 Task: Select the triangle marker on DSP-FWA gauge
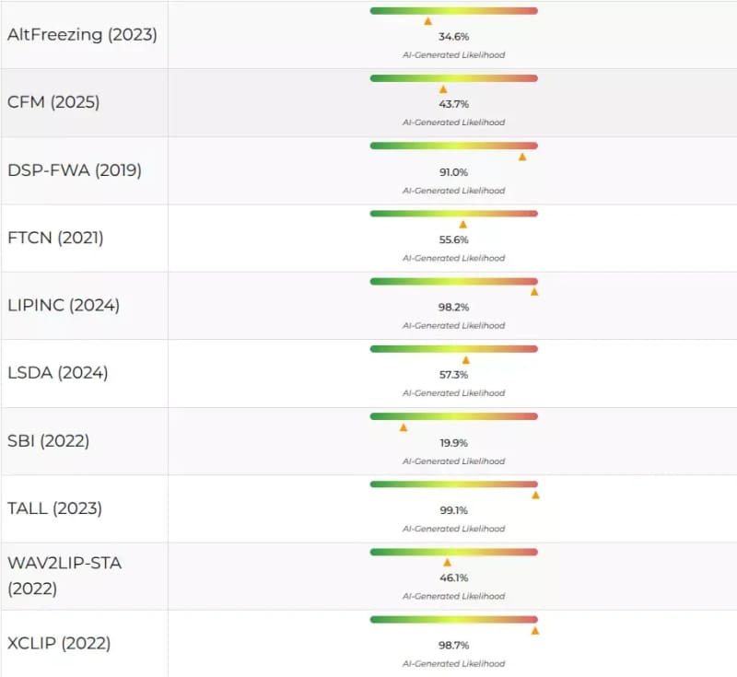click(x=522, y=157)
